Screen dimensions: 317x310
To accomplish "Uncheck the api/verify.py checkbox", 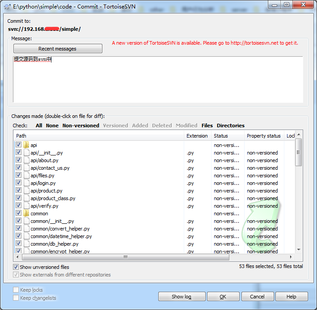I will click(x=18, y=205).
